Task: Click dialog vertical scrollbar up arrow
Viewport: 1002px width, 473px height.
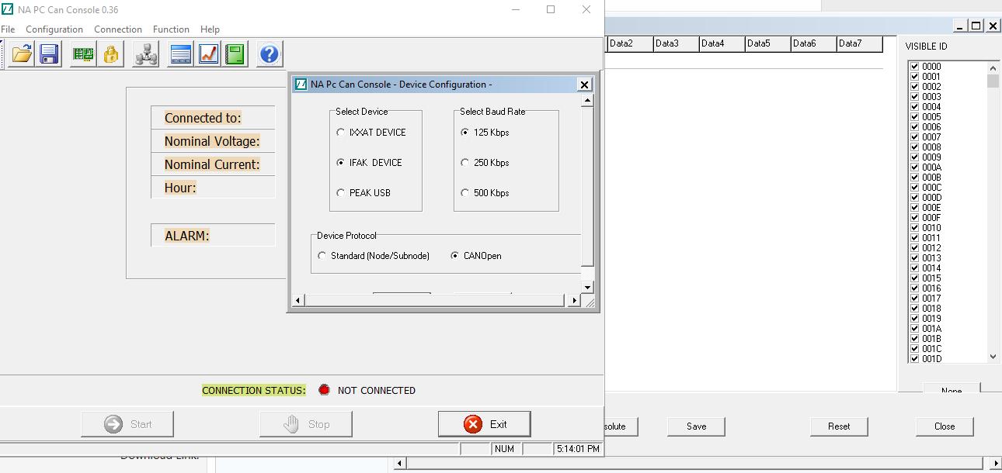Action: (x=587, y=100)
